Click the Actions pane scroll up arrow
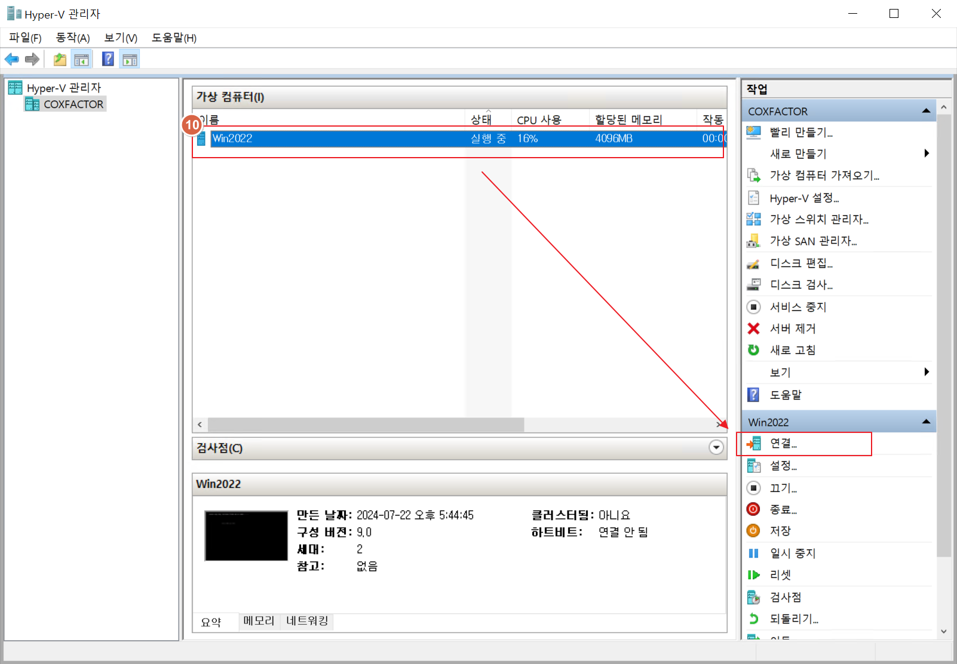Viewport: 957px width, 664px height. pyautogui.click(x=944, y=107)
